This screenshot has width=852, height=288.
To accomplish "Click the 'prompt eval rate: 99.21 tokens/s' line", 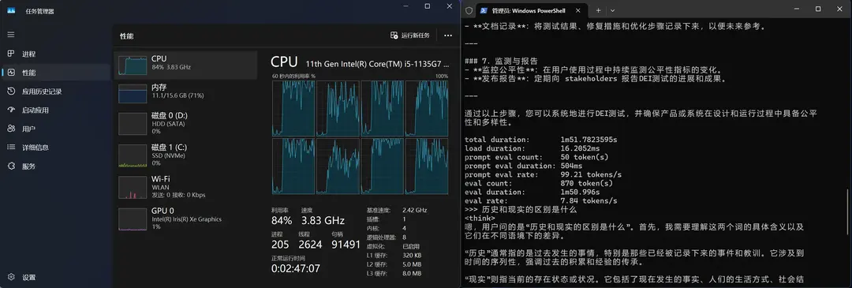I will pos(543,174).
